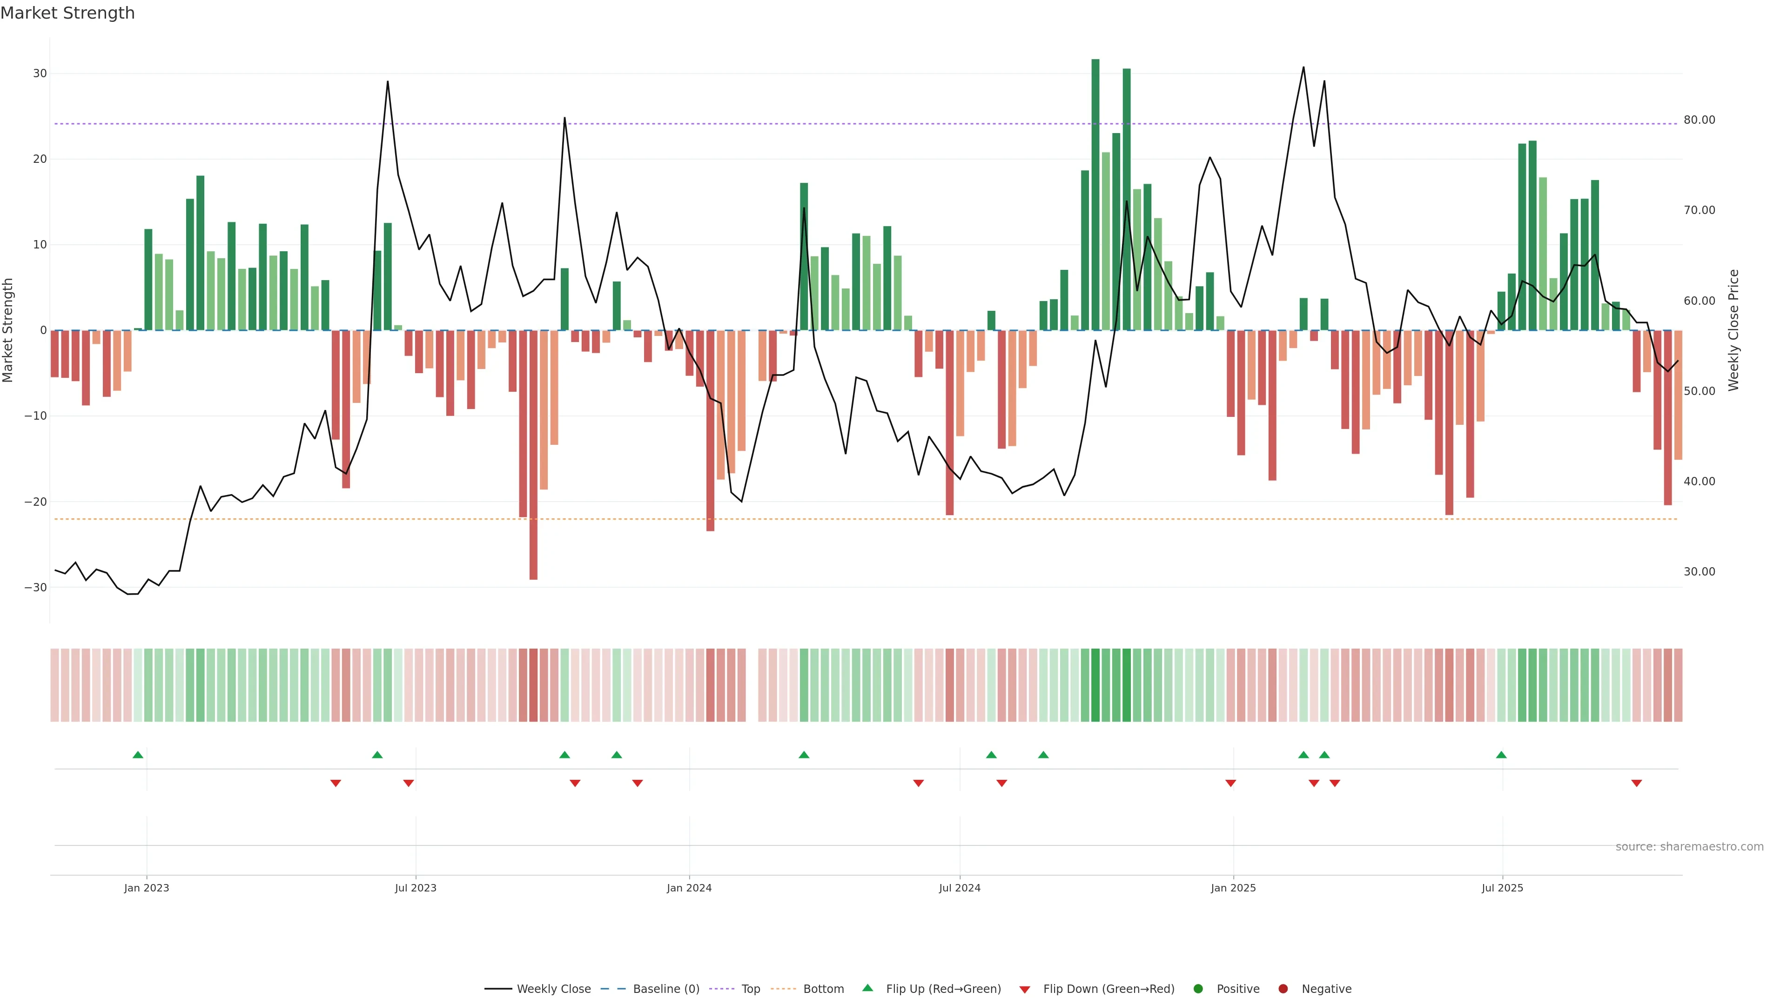
Task: Click the green Positive circle in legend
Action: (x=1198, y=988)
